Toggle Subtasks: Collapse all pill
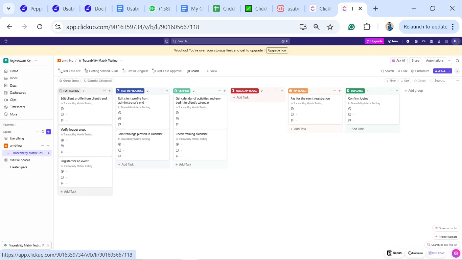 click(97, 81)
